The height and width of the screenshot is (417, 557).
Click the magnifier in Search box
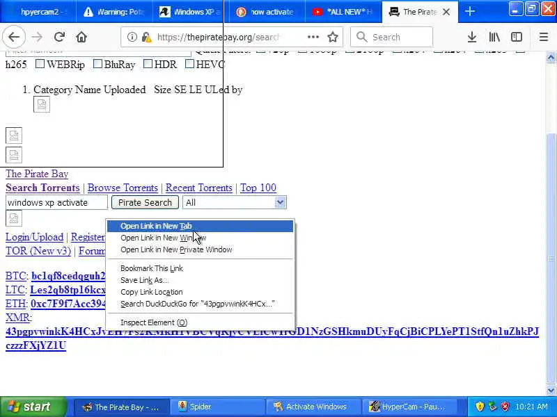tap(361, 37)
